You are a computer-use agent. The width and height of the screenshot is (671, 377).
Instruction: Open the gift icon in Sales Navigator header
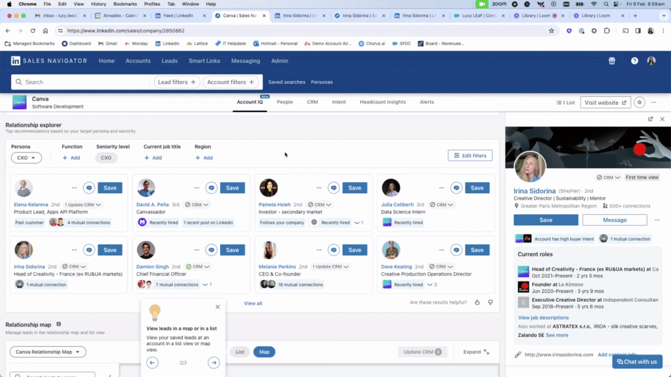pos(612,61)
